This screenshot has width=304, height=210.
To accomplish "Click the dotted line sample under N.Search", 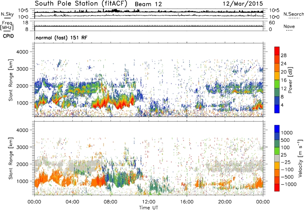I will (x=294, y=18).
